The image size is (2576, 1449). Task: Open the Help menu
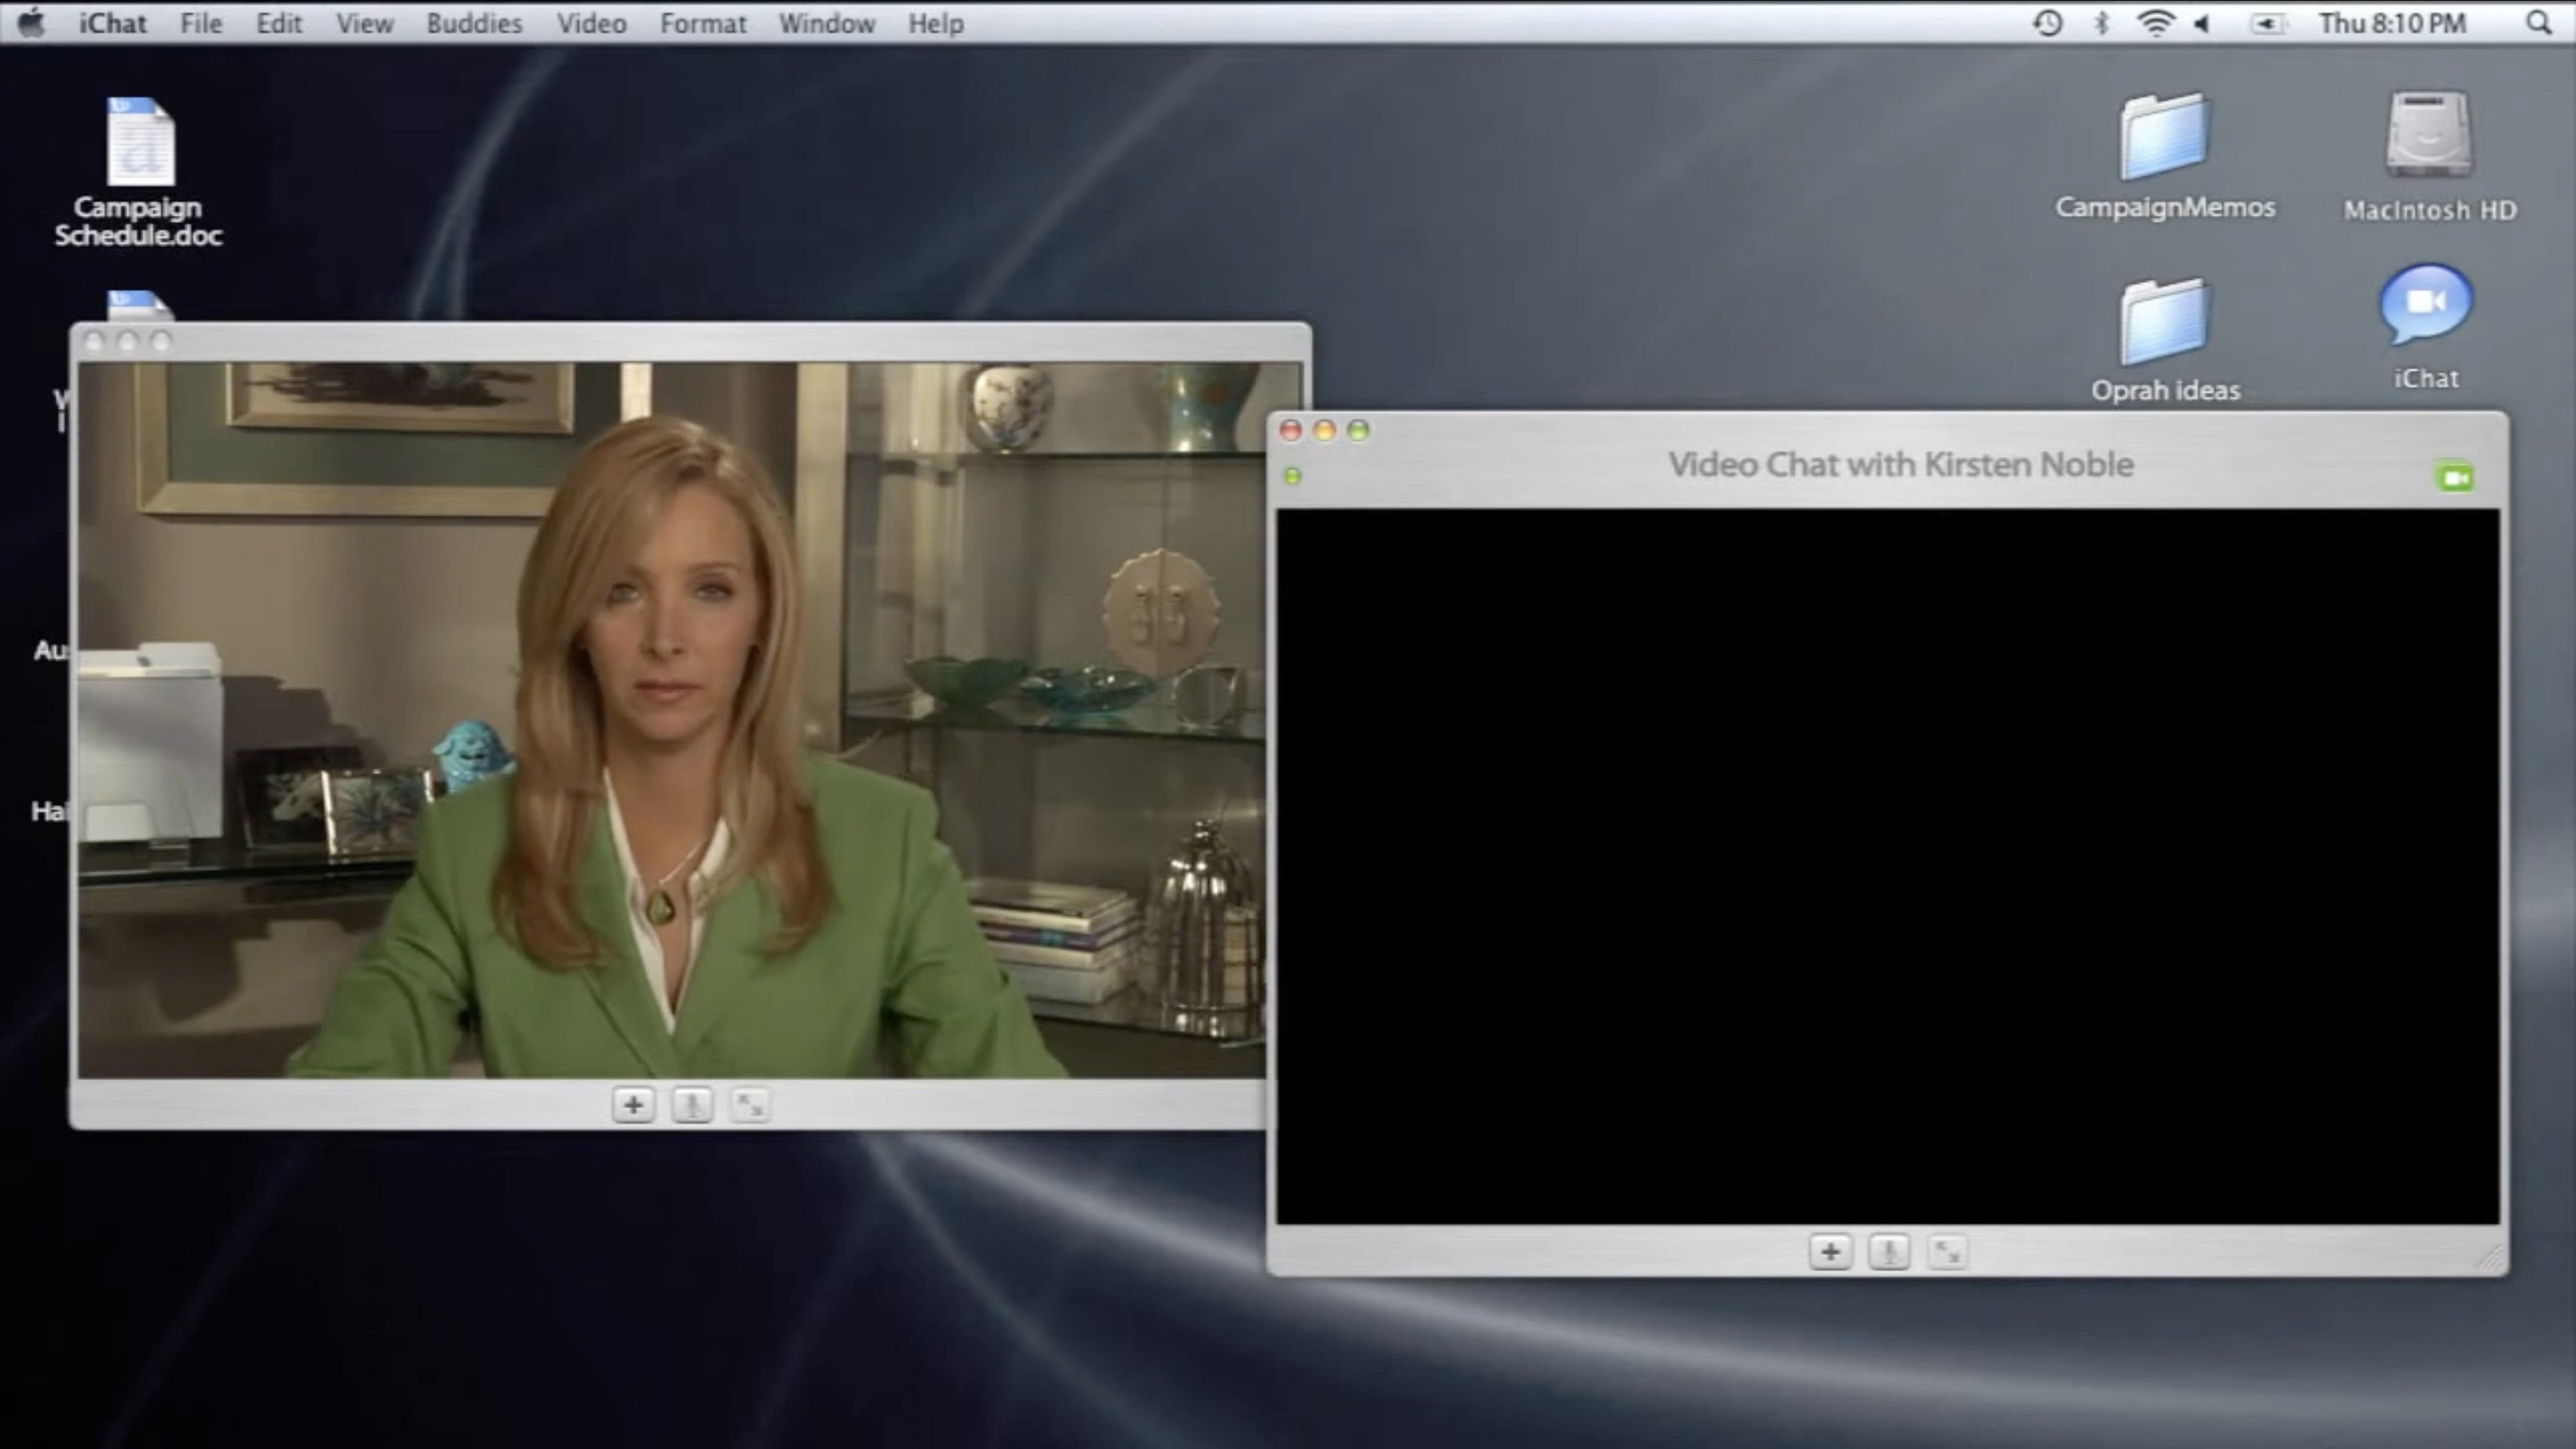tap(935, 23)
